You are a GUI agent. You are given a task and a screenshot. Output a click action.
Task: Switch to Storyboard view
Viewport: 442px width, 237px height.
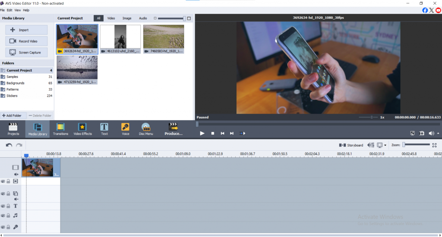[x=351, y=145]
